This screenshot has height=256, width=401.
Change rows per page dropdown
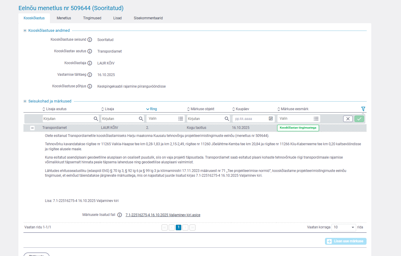coord(343,227)
